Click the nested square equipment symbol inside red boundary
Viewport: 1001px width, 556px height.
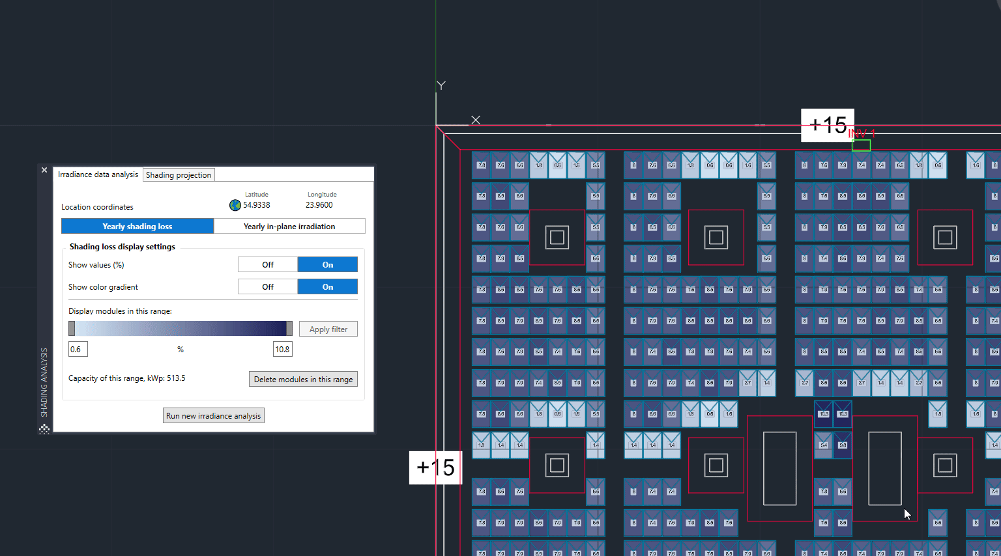[556, 237]
